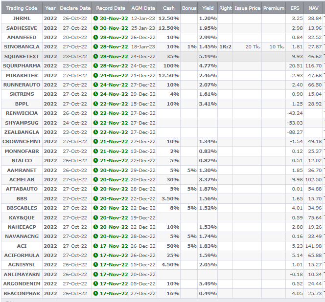This screenshot has height=302, width=325.
Task: Sort by the Bonus column header
Action: click(189, 8)
